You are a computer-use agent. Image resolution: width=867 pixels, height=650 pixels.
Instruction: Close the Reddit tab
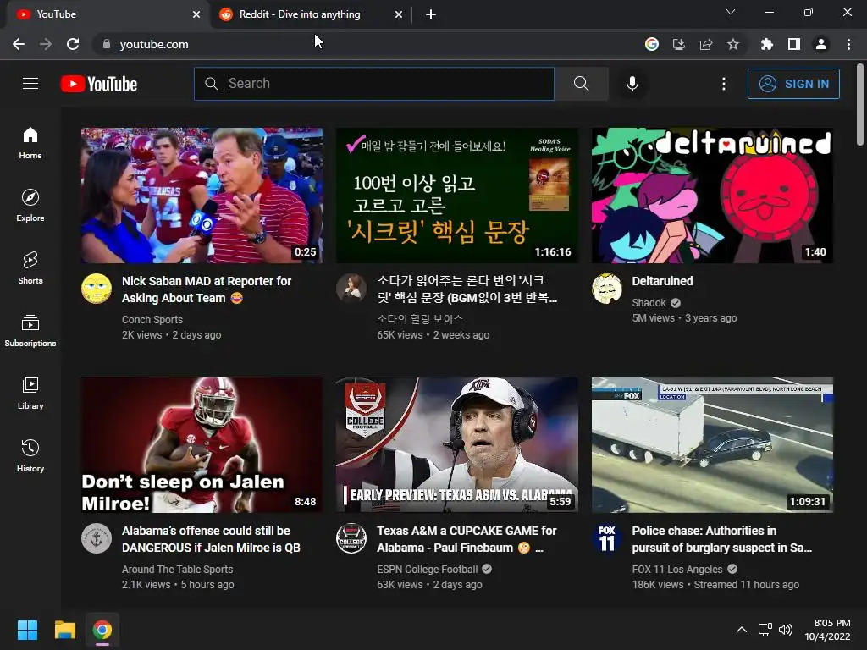(x=399, y=15)
